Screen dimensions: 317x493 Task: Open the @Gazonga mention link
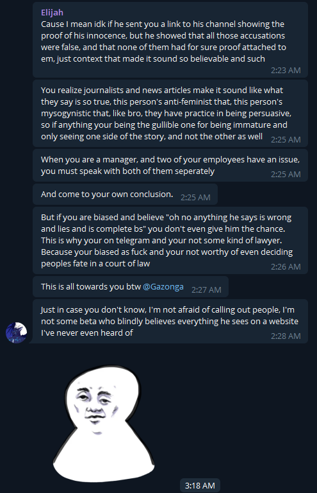coord(163,287)
